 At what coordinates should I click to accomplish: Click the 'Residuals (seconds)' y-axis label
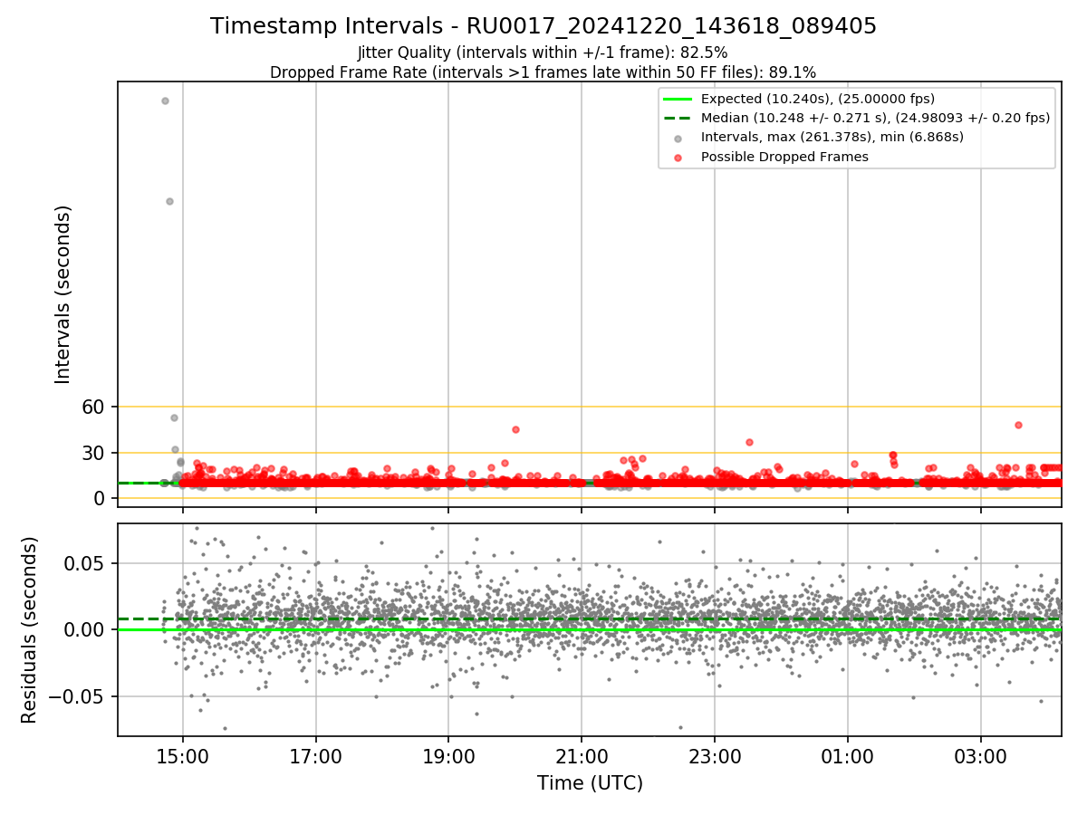30,629
